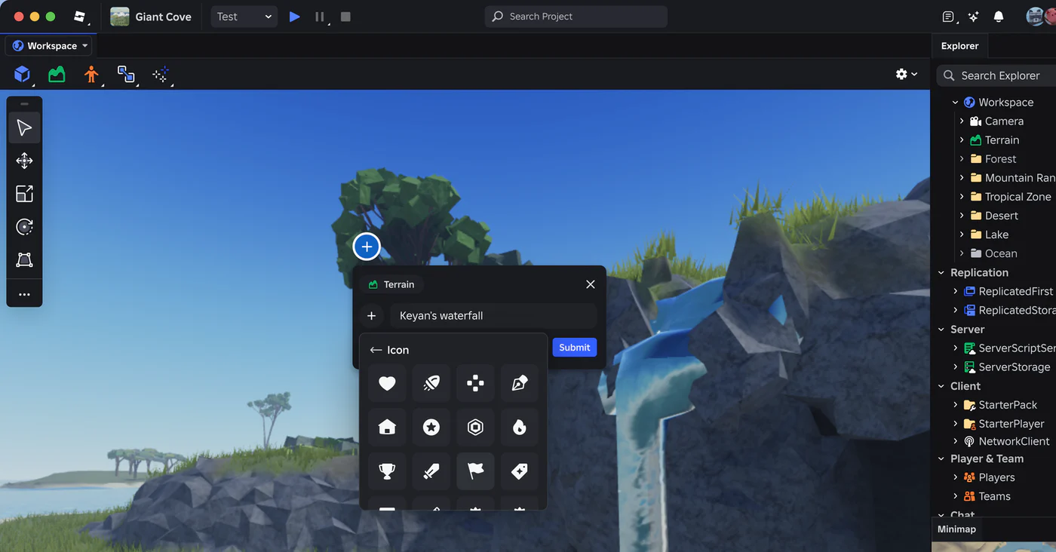This screenshot has width=1056, height=552.
Task: Close the Terrain annotation dialog
Action: pos(591,284)
